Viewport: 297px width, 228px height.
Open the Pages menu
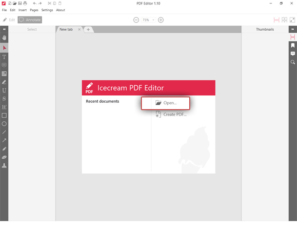(34, 10)
